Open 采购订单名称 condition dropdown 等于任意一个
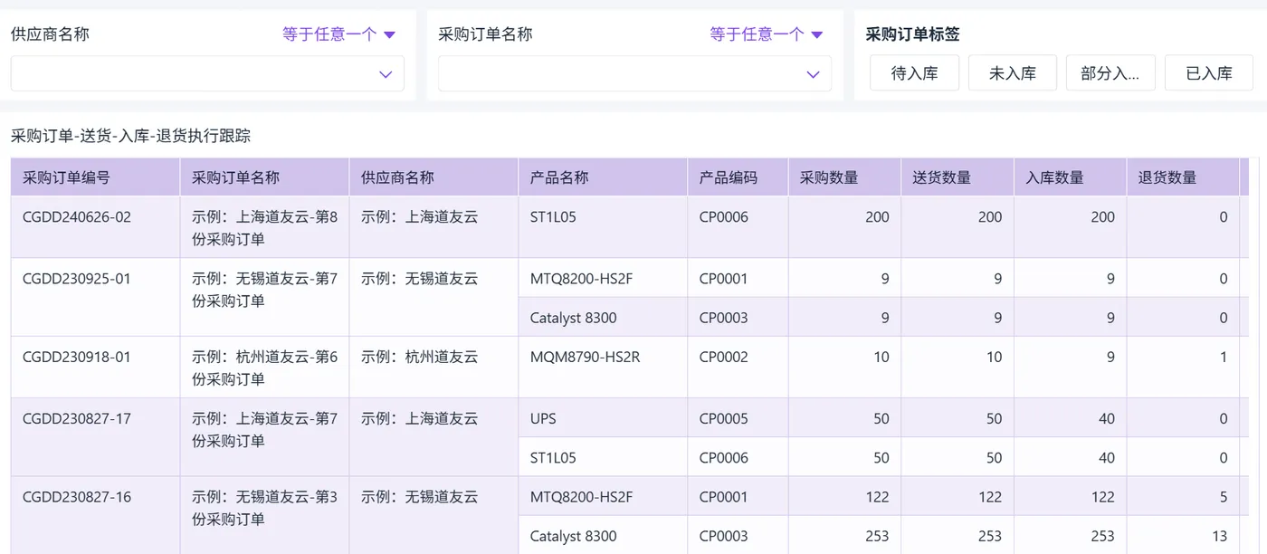 point(766,34)
